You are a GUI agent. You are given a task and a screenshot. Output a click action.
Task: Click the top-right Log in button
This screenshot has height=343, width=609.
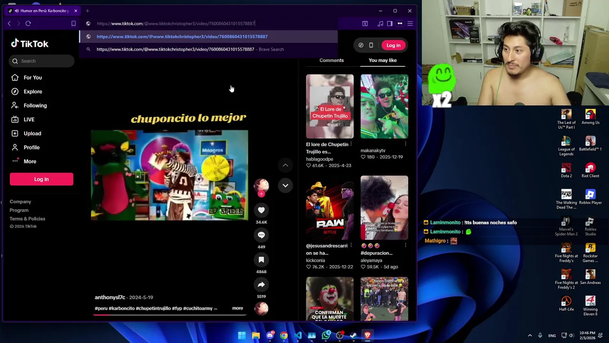393,45
